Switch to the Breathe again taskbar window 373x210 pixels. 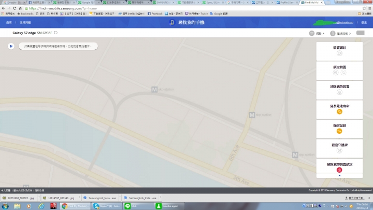170,206
